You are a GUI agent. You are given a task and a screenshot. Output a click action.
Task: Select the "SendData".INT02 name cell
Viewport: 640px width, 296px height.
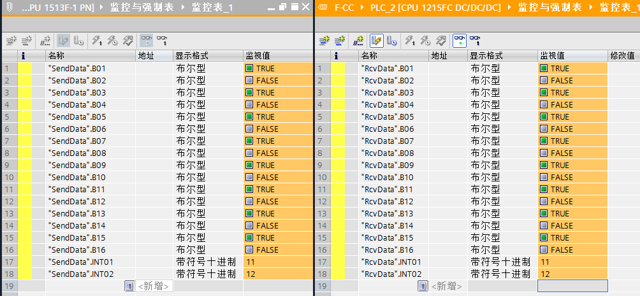(81, 274)
